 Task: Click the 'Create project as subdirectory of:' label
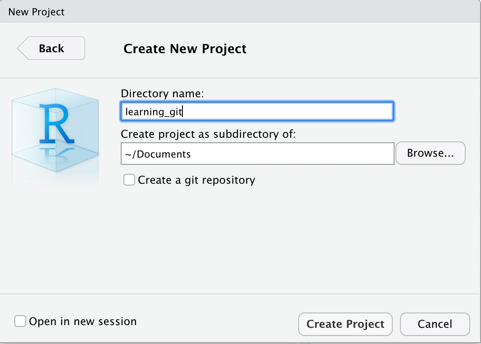pyautogui.click(x=208, y=134)
